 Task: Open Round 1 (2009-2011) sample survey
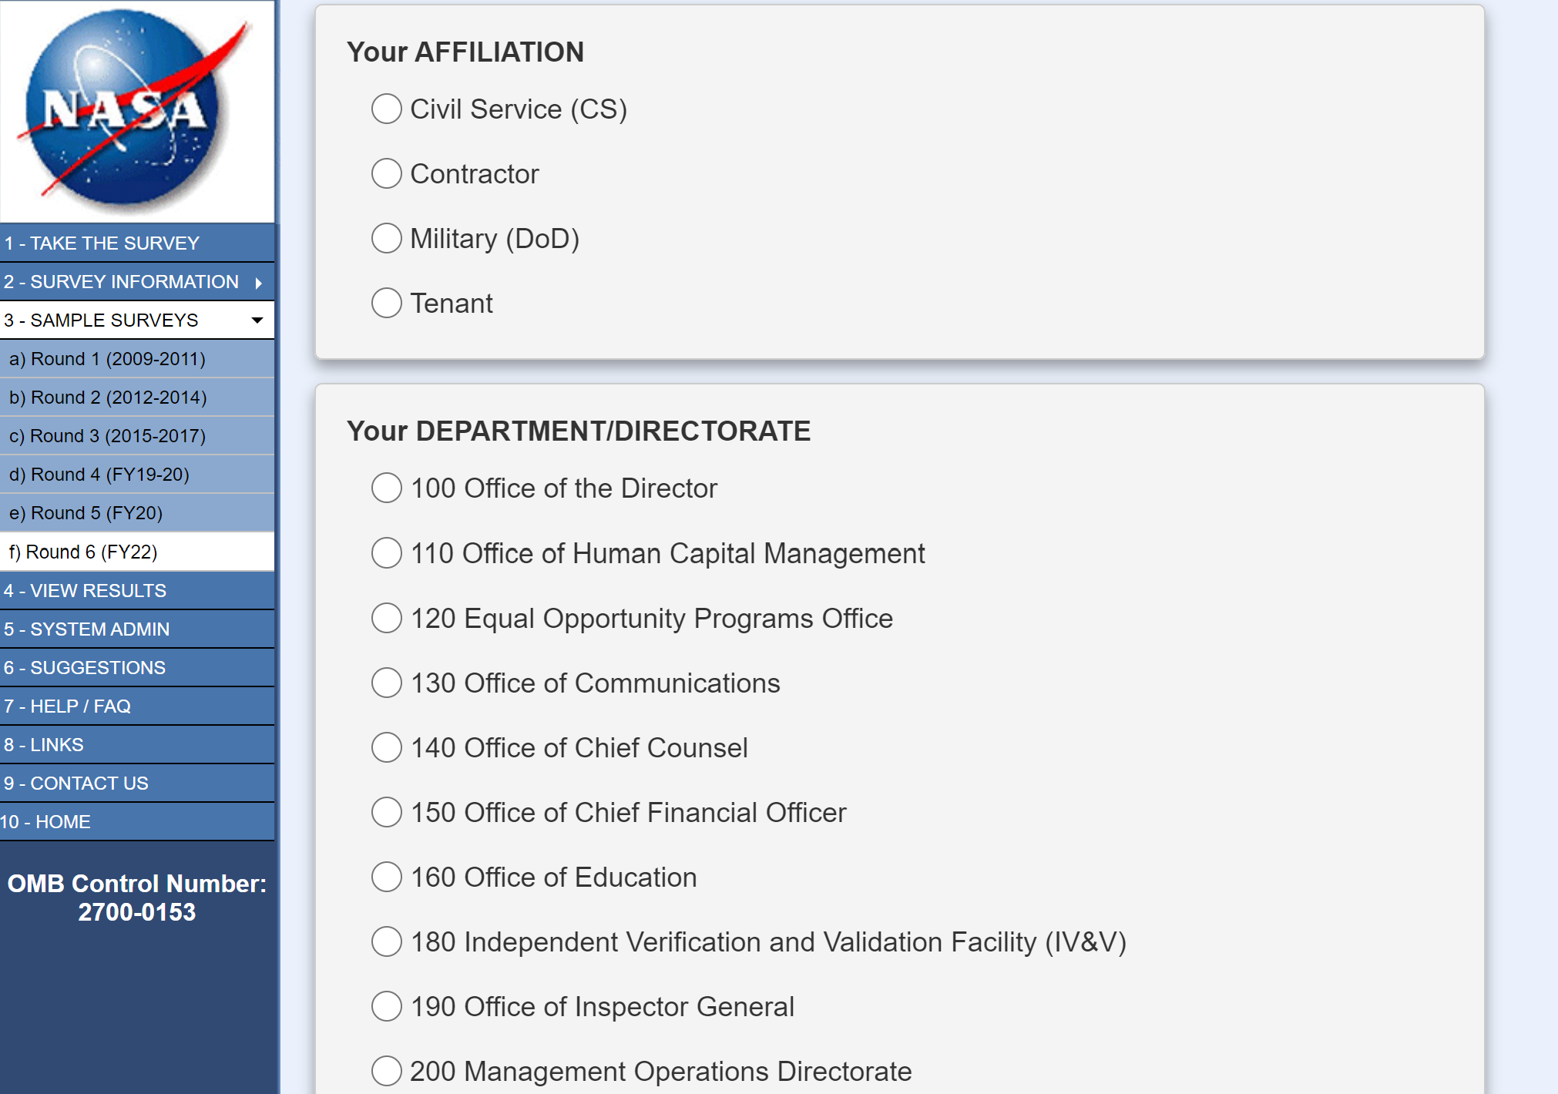click(x=107, y=359)
